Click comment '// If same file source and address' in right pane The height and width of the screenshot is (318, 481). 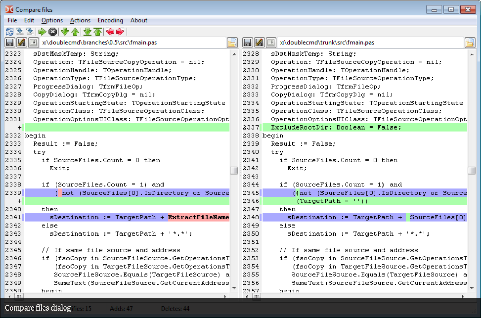(348, 250)
